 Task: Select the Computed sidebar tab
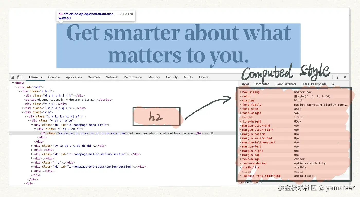(262, 84)
